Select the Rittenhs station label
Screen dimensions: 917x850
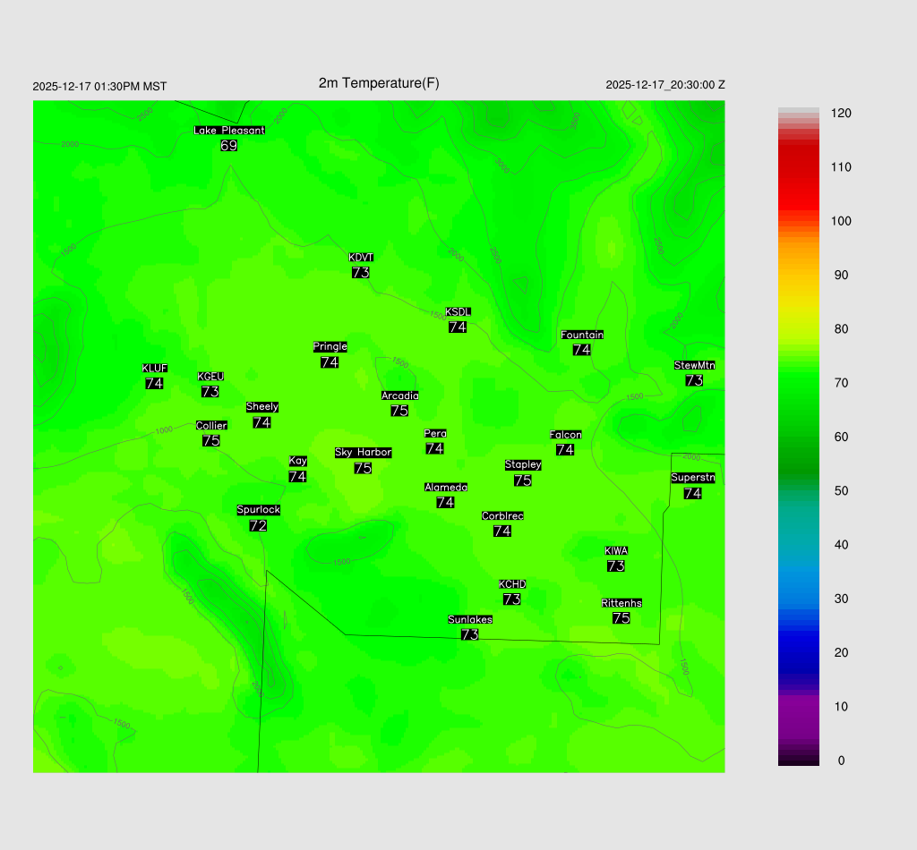point(621,603)
